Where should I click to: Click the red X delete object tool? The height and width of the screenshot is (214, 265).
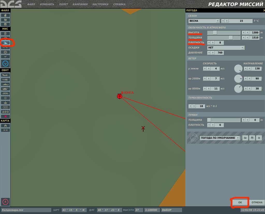tap(5, 116)
